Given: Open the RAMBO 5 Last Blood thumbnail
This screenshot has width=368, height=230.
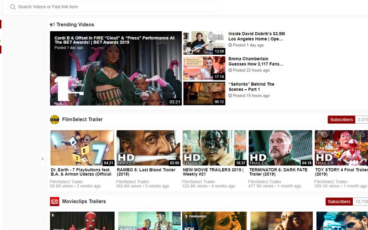Looking at the screenshot, I should click(x=148, y=148).
